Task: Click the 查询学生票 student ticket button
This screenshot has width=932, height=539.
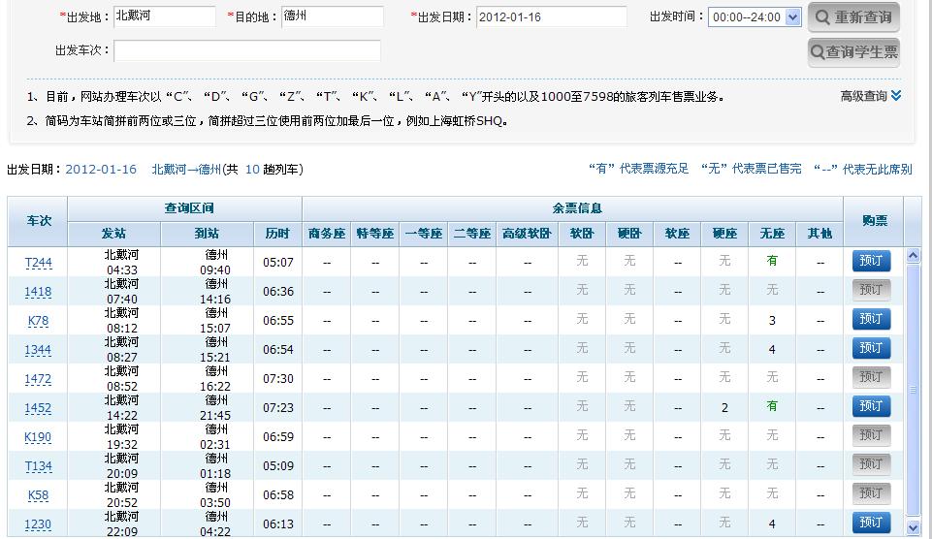Action: [x=853, y=52]
